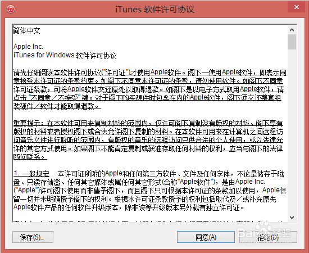The image size is (309, 253).
Task: Click the scrollbar up arrow
Action: [x=292, y=30]
